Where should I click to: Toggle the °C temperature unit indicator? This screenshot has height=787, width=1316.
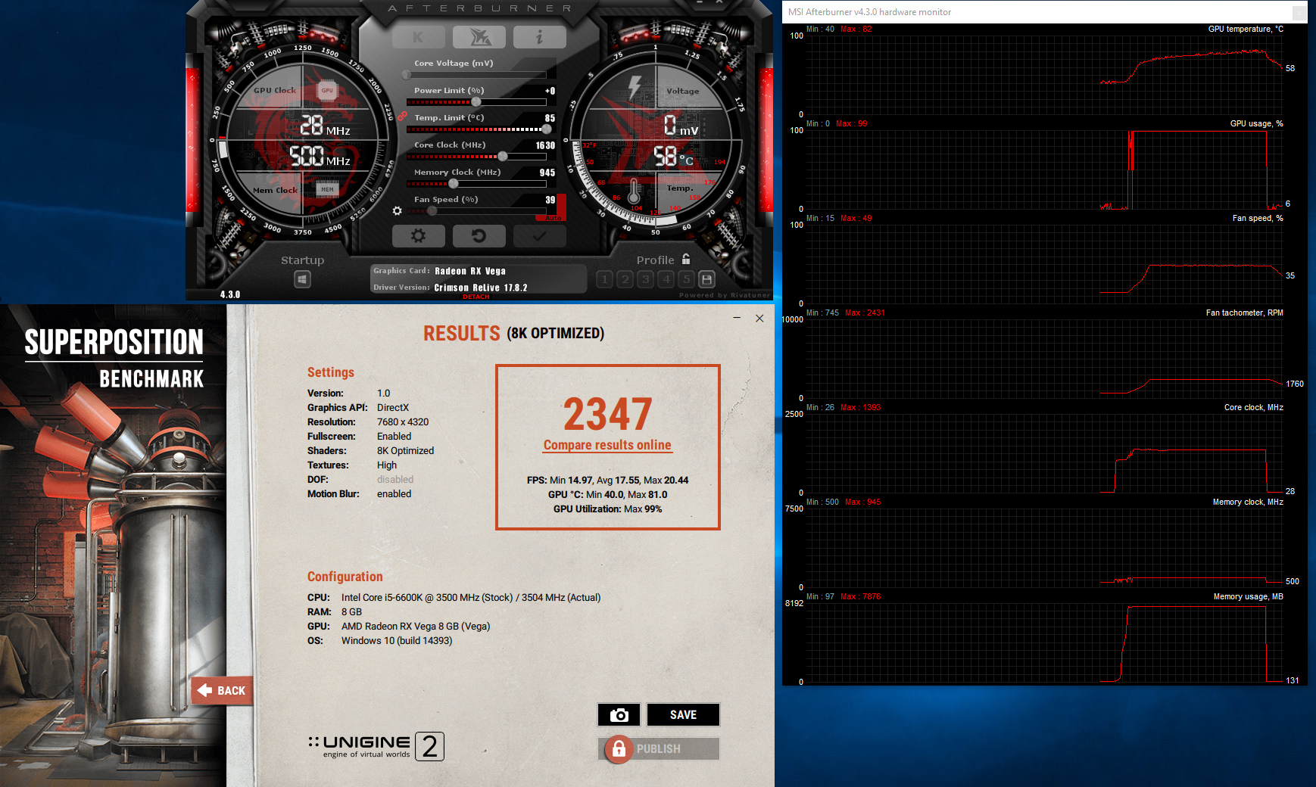[x=686, y=160]
